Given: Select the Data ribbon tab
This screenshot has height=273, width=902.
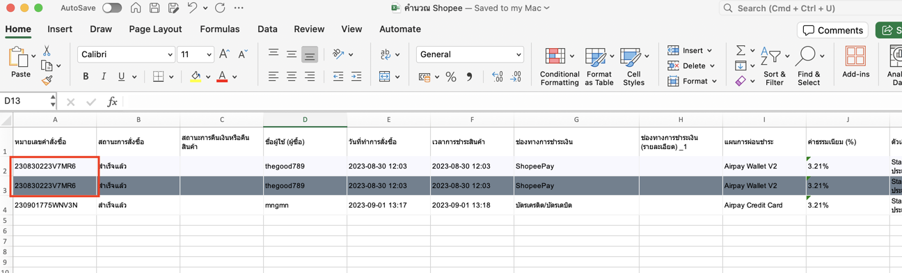Looking at the screenshot, I should tap(267, 29).
